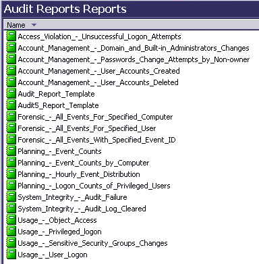
Task: Select Planning_-_Hourly_Event_Distribution name
Action: [79, 174]
